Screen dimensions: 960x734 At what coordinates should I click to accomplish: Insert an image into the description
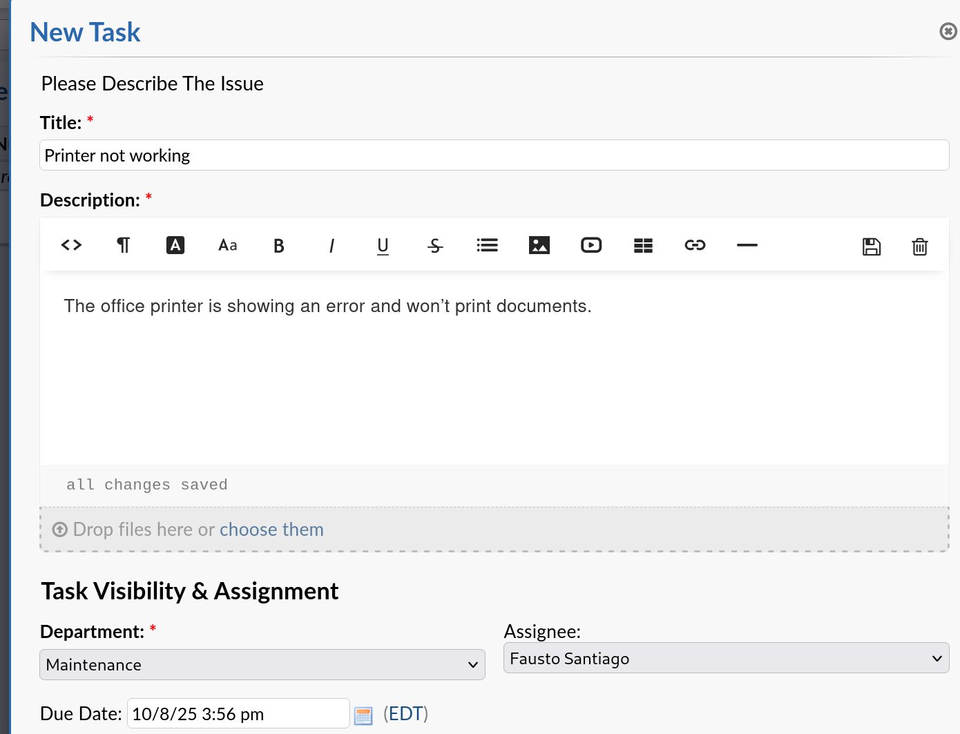pos(539,245)
